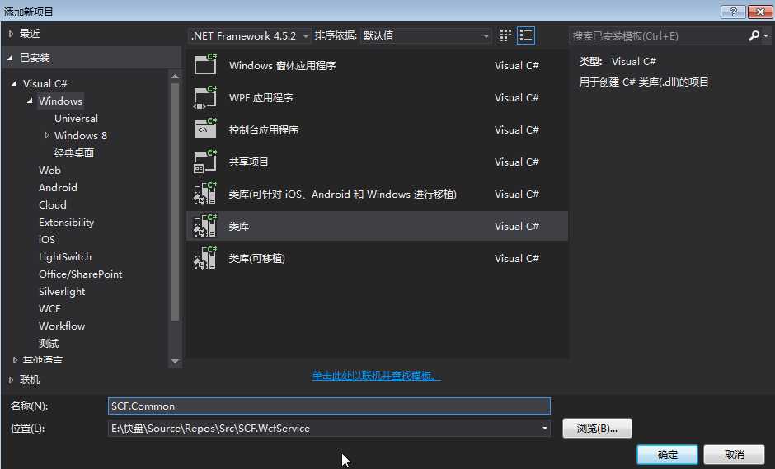
Task: Click the category tree scrollbar thumb
Action: [175, 202]
